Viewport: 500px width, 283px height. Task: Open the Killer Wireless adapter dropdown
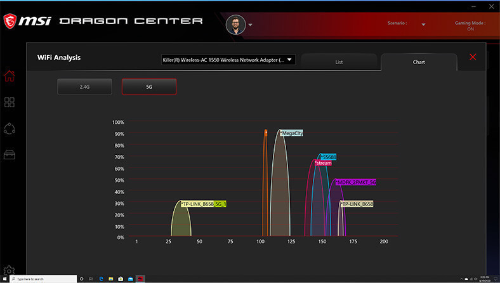point(228,60)
